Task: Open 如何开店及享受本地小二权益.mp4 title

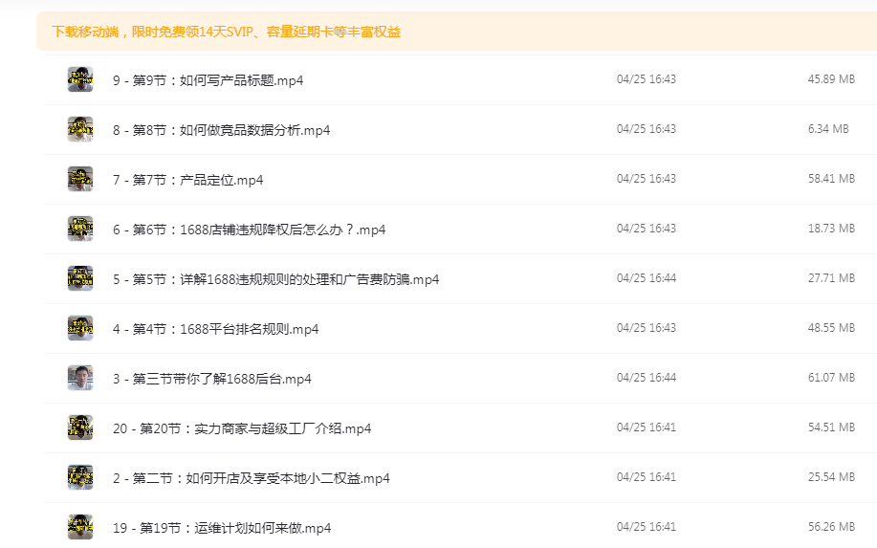Action: (x=251, y=478)
